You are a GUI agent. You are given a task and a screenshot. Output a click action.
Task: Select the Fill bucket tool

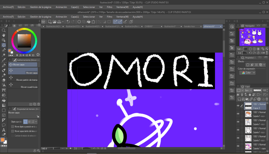[x=4, y=100]
